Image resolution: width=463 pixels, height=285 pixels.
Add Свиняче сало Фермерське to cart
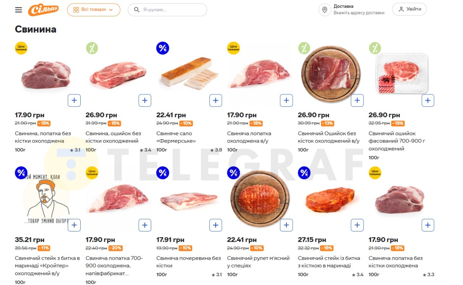point(216,100)
